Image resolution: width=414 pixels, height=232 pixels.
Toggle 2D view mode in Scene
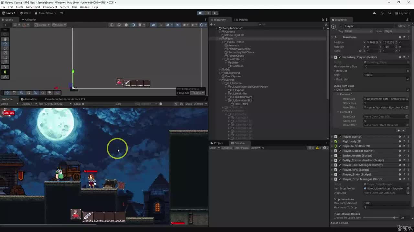[153, 25]
